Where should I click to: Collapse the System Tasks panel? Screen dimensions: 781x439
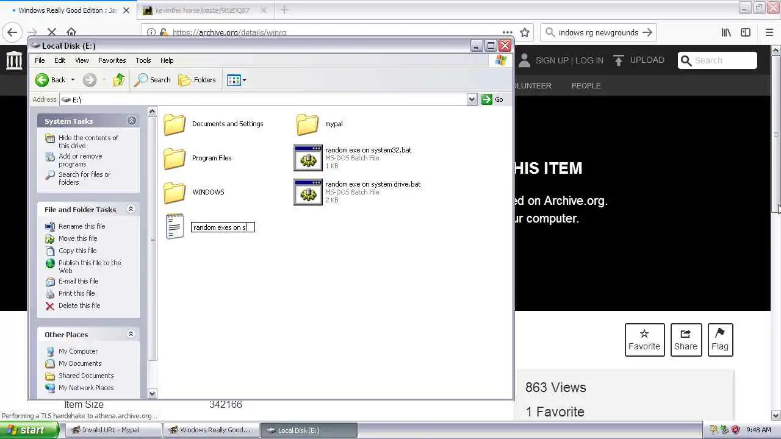point(131,121)
